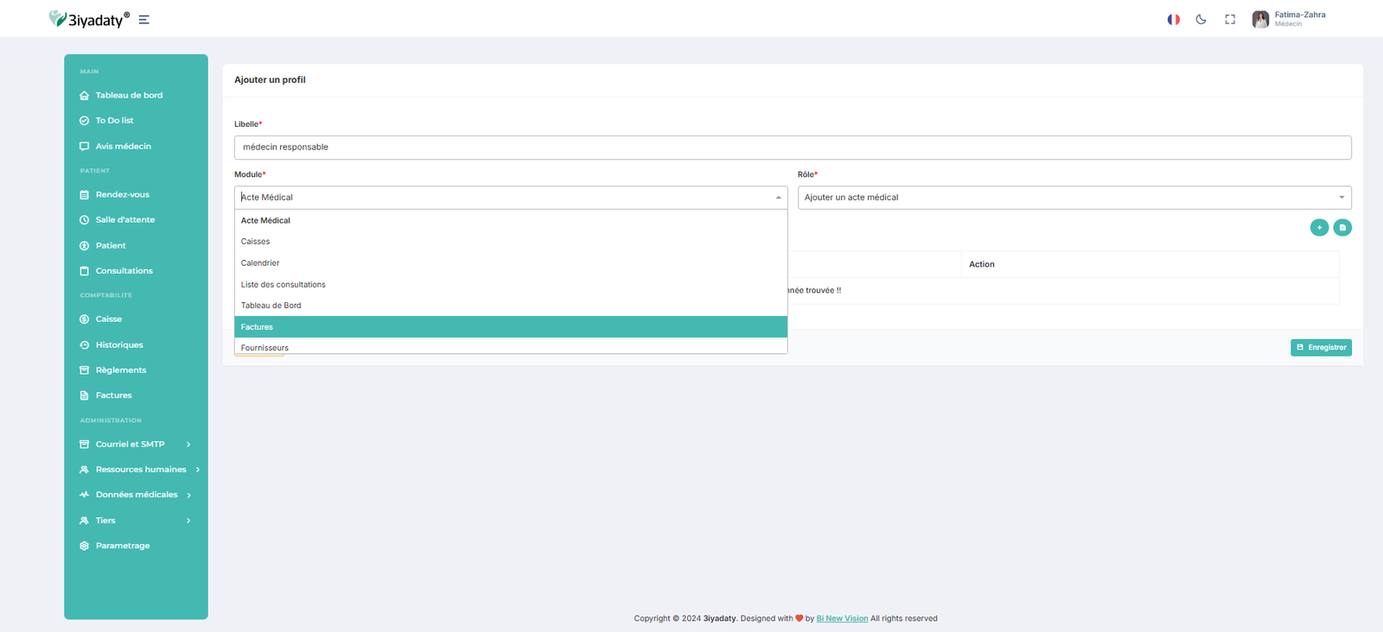
Task: Choose Calendrier from the Module options
Action: click(x=260, y=263)
